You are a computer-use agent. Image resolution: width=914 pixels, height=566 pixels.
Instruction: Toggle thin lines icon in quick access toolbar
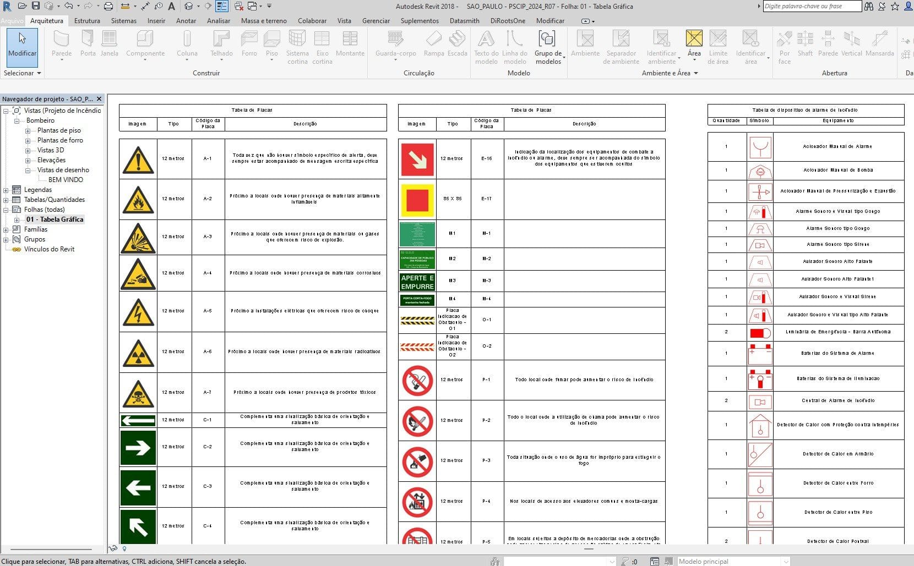(222, 6)
